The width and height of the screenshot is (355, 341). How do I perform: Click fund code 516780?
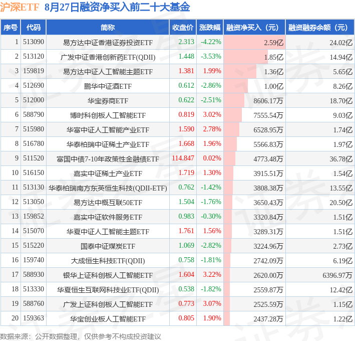tap(34, 143)
